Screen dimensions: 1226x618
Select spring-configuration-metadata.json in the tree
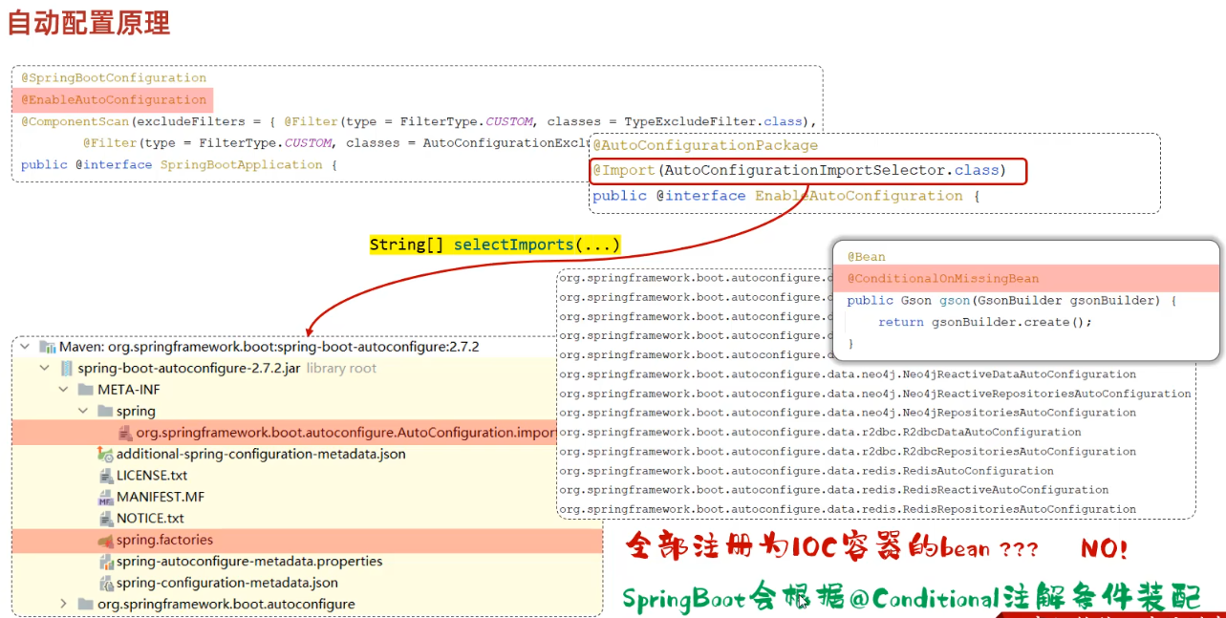[226, 583]
